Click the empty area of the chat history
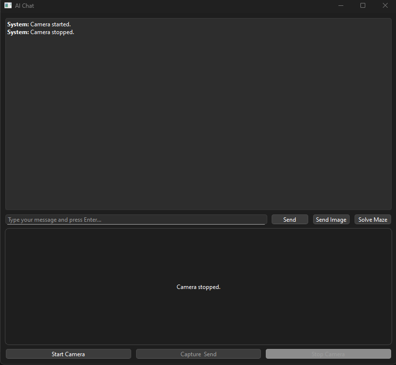Screen dimensions: 396x365 [x=195, y=122]
